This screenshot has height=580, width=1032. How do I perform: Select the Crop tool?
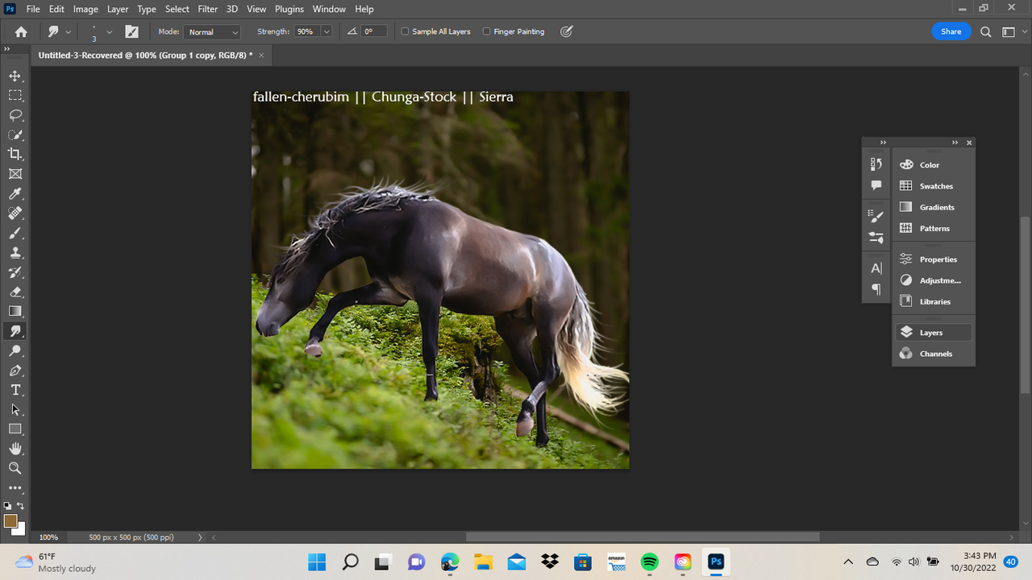[x=15, y=154]
